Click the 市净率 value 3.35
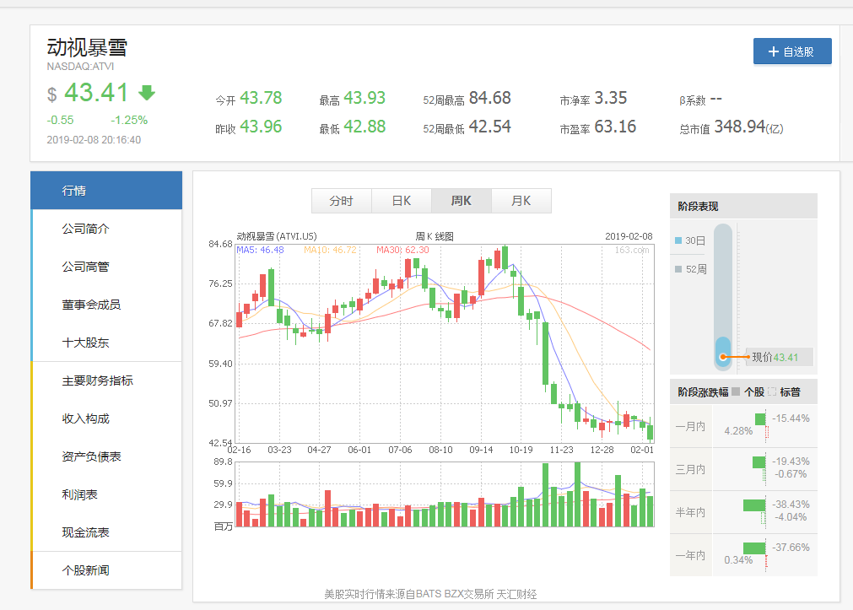This screenshot has width=853, height=610. (610, 98)
